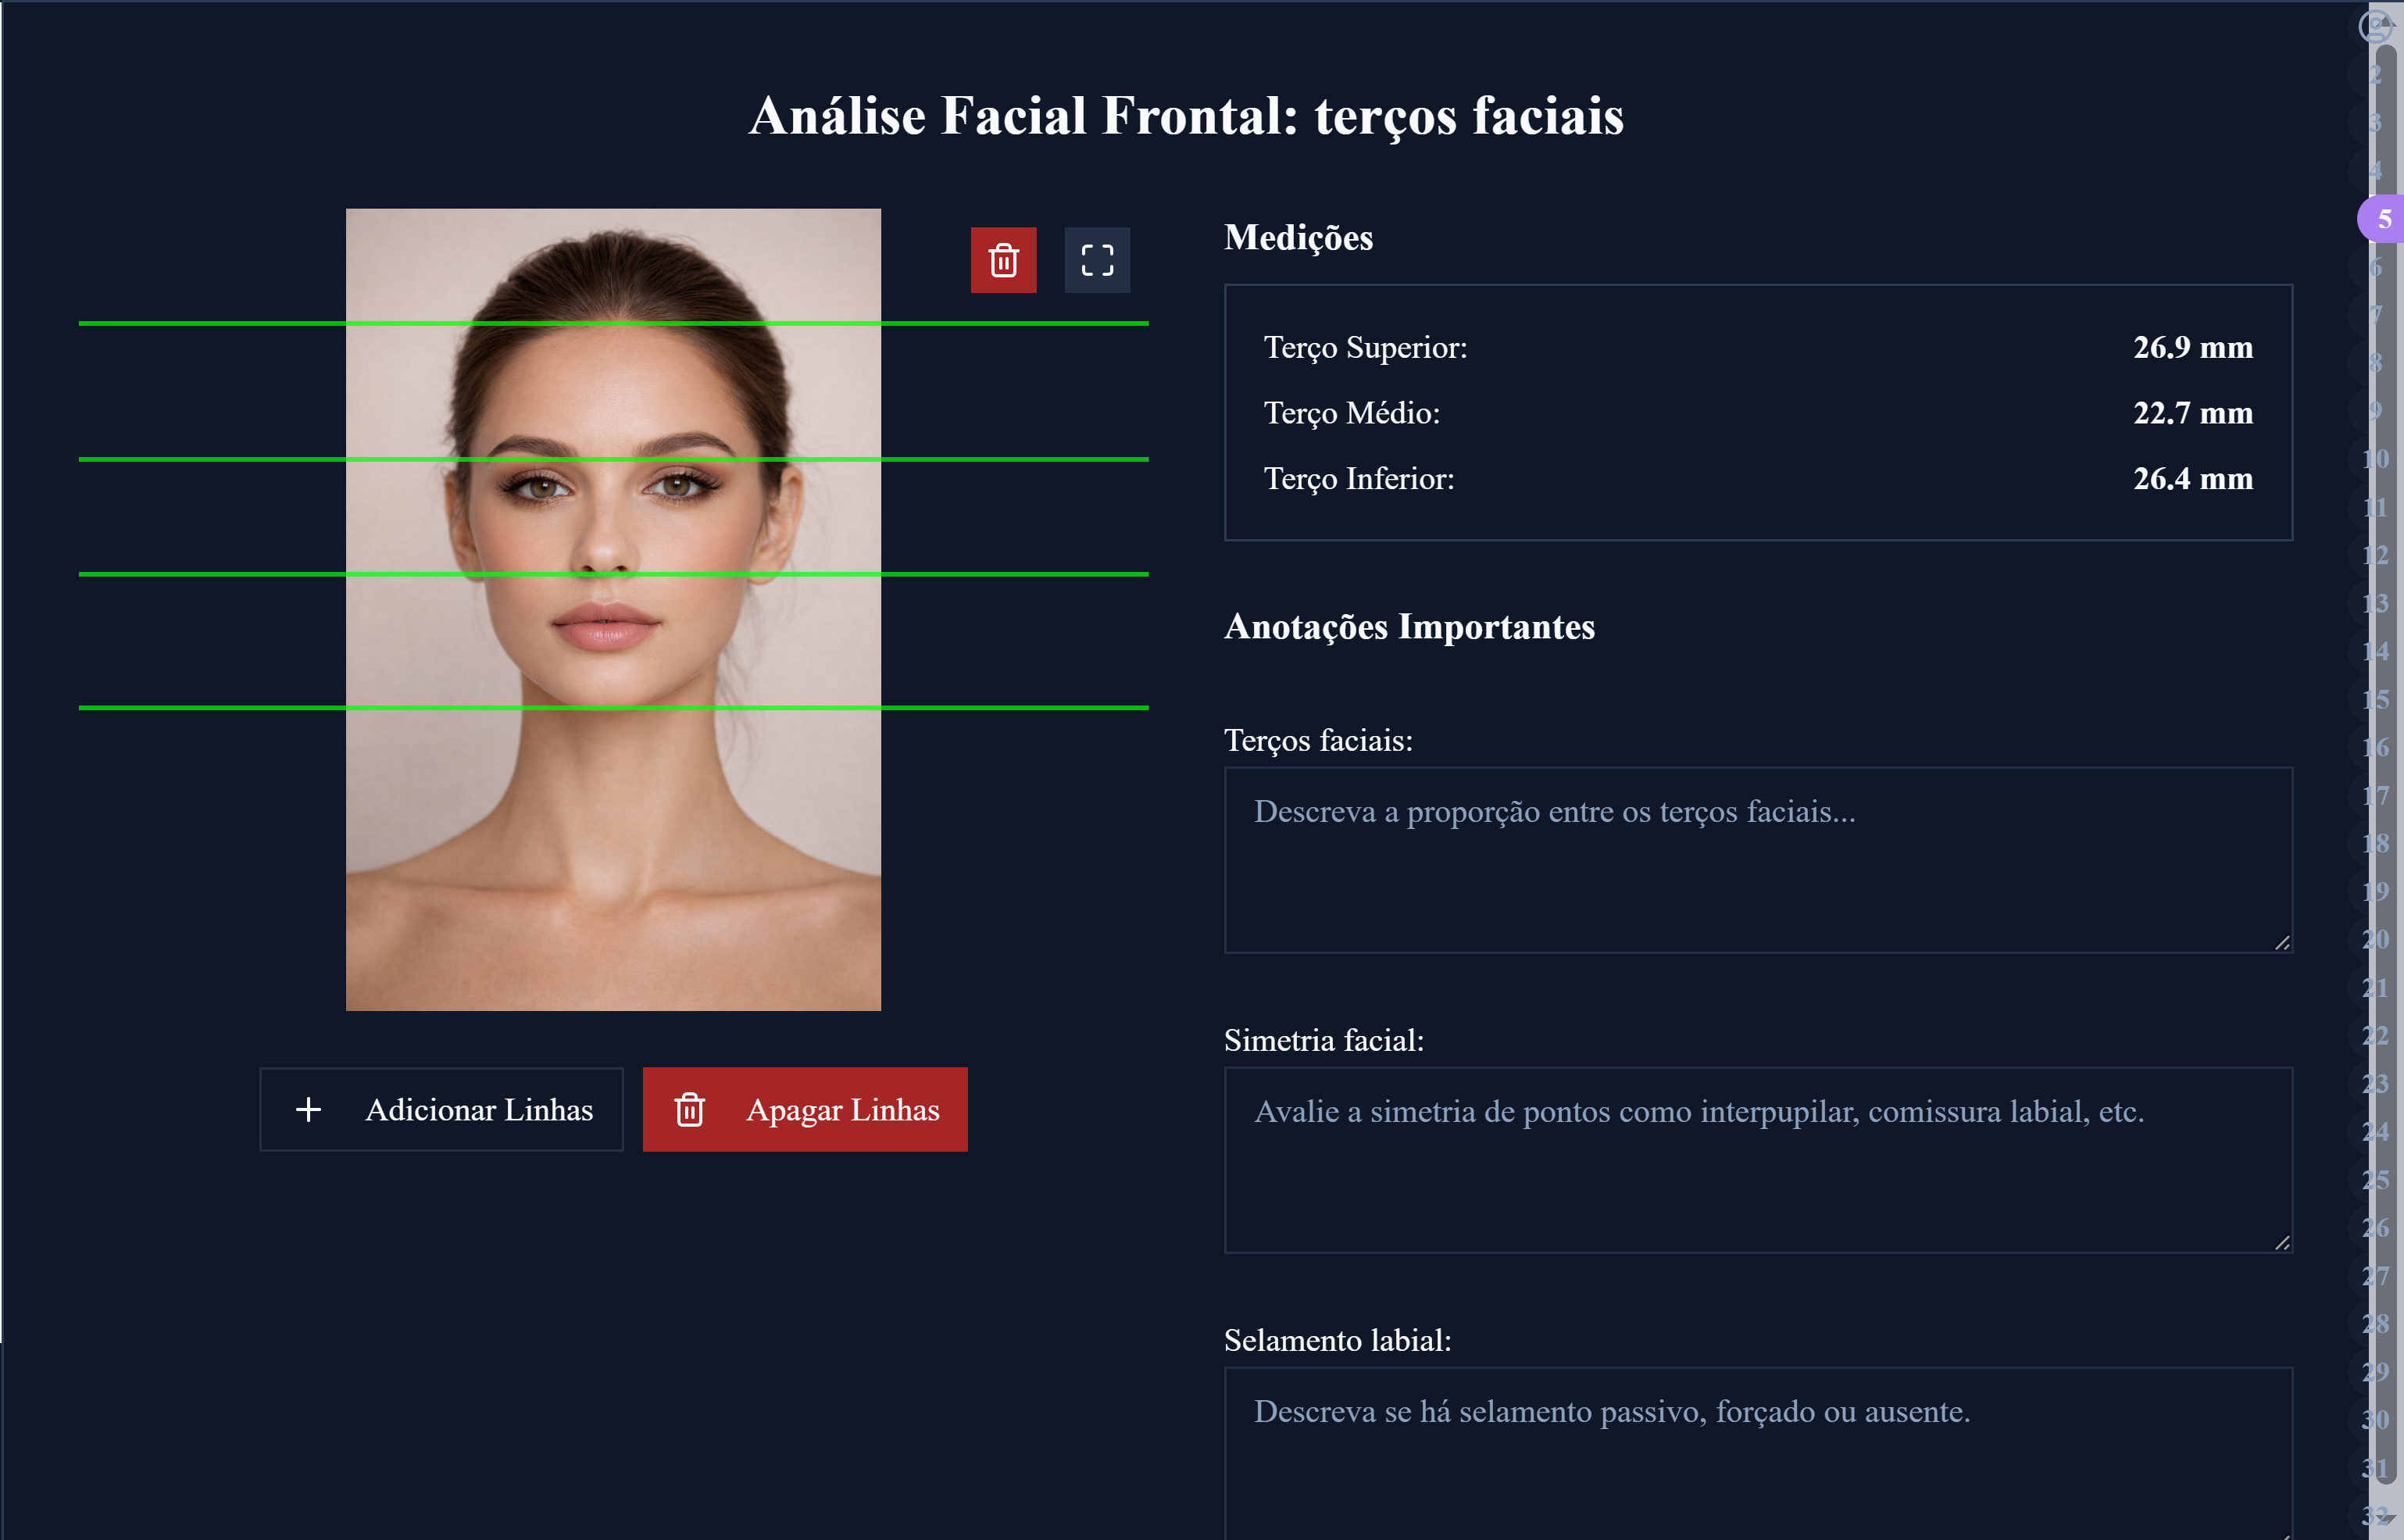Open page 25 from the side navigator
The height and width of the screenshot is (1540, 2404).
pos(2375,1180)
